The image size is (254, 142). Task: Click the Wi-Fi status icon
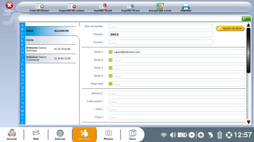point(164,135)
